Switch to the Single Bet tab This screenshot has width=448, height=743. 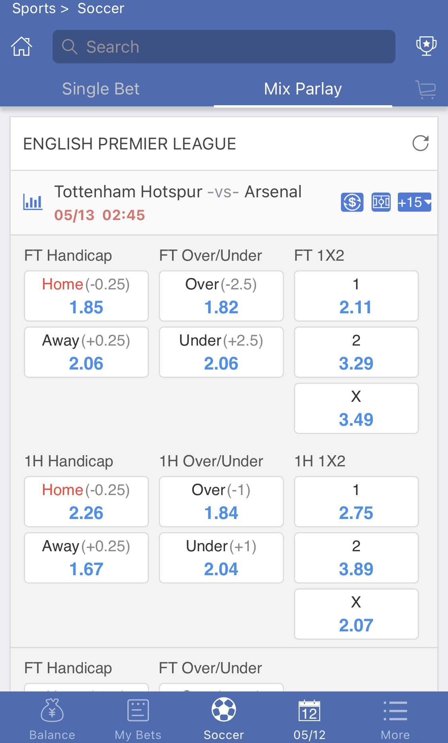(x=101, y=89)
